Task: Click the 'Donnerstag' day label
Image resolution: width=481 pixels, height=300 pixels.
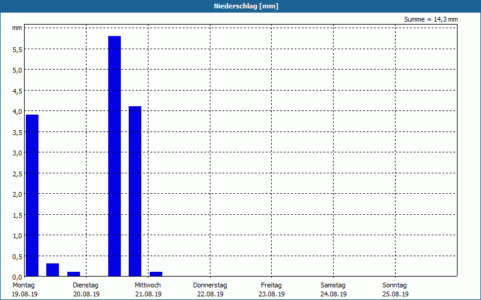Action: (210, 286)
